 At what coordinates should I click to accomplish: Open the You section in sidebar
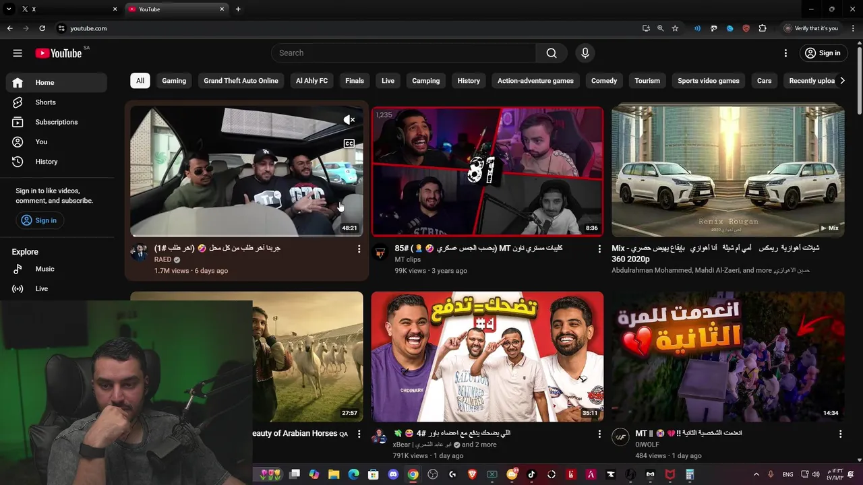57,141
